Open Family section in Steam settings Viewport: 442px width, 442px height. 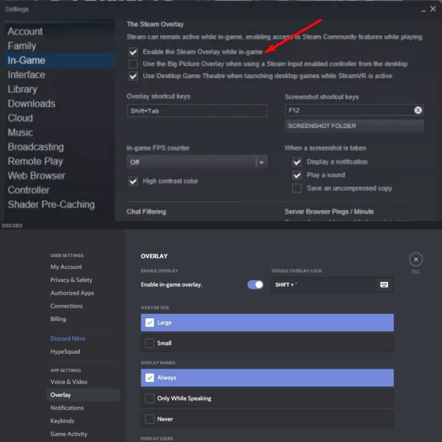point(22,46)
